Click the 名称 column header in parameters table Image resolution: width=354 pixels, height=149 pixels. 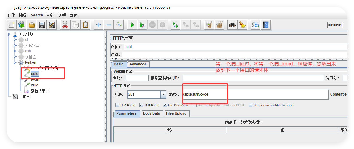pos(170,130)
